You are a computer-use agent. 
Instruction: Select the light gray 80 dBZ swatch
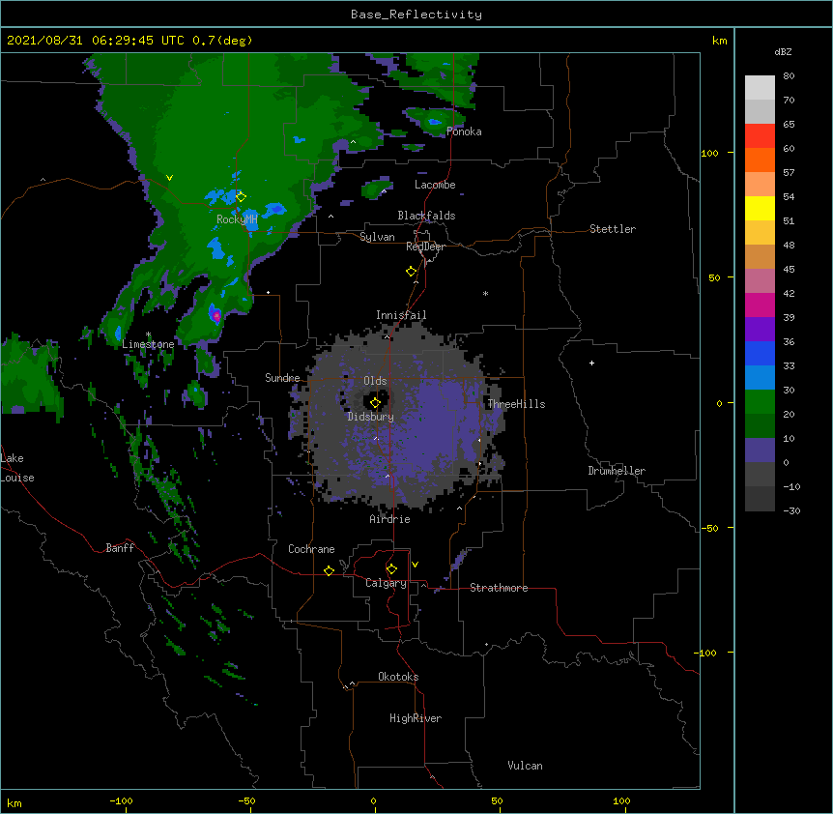pyautogui.click(x=760, y=87)
